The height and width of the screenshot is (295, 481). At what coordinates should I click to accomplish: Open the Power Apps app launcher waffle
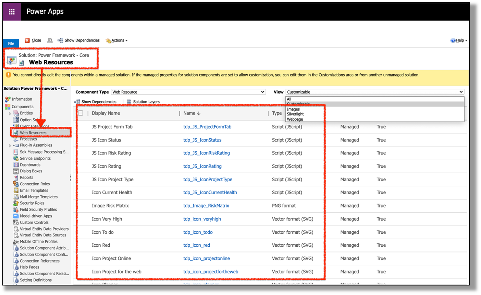pyautogui.click(x=12, y=12)
